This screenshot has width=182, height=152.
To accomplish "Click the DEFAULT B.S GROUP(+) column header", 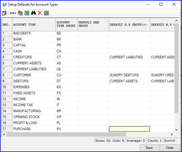I will point(129,24).
